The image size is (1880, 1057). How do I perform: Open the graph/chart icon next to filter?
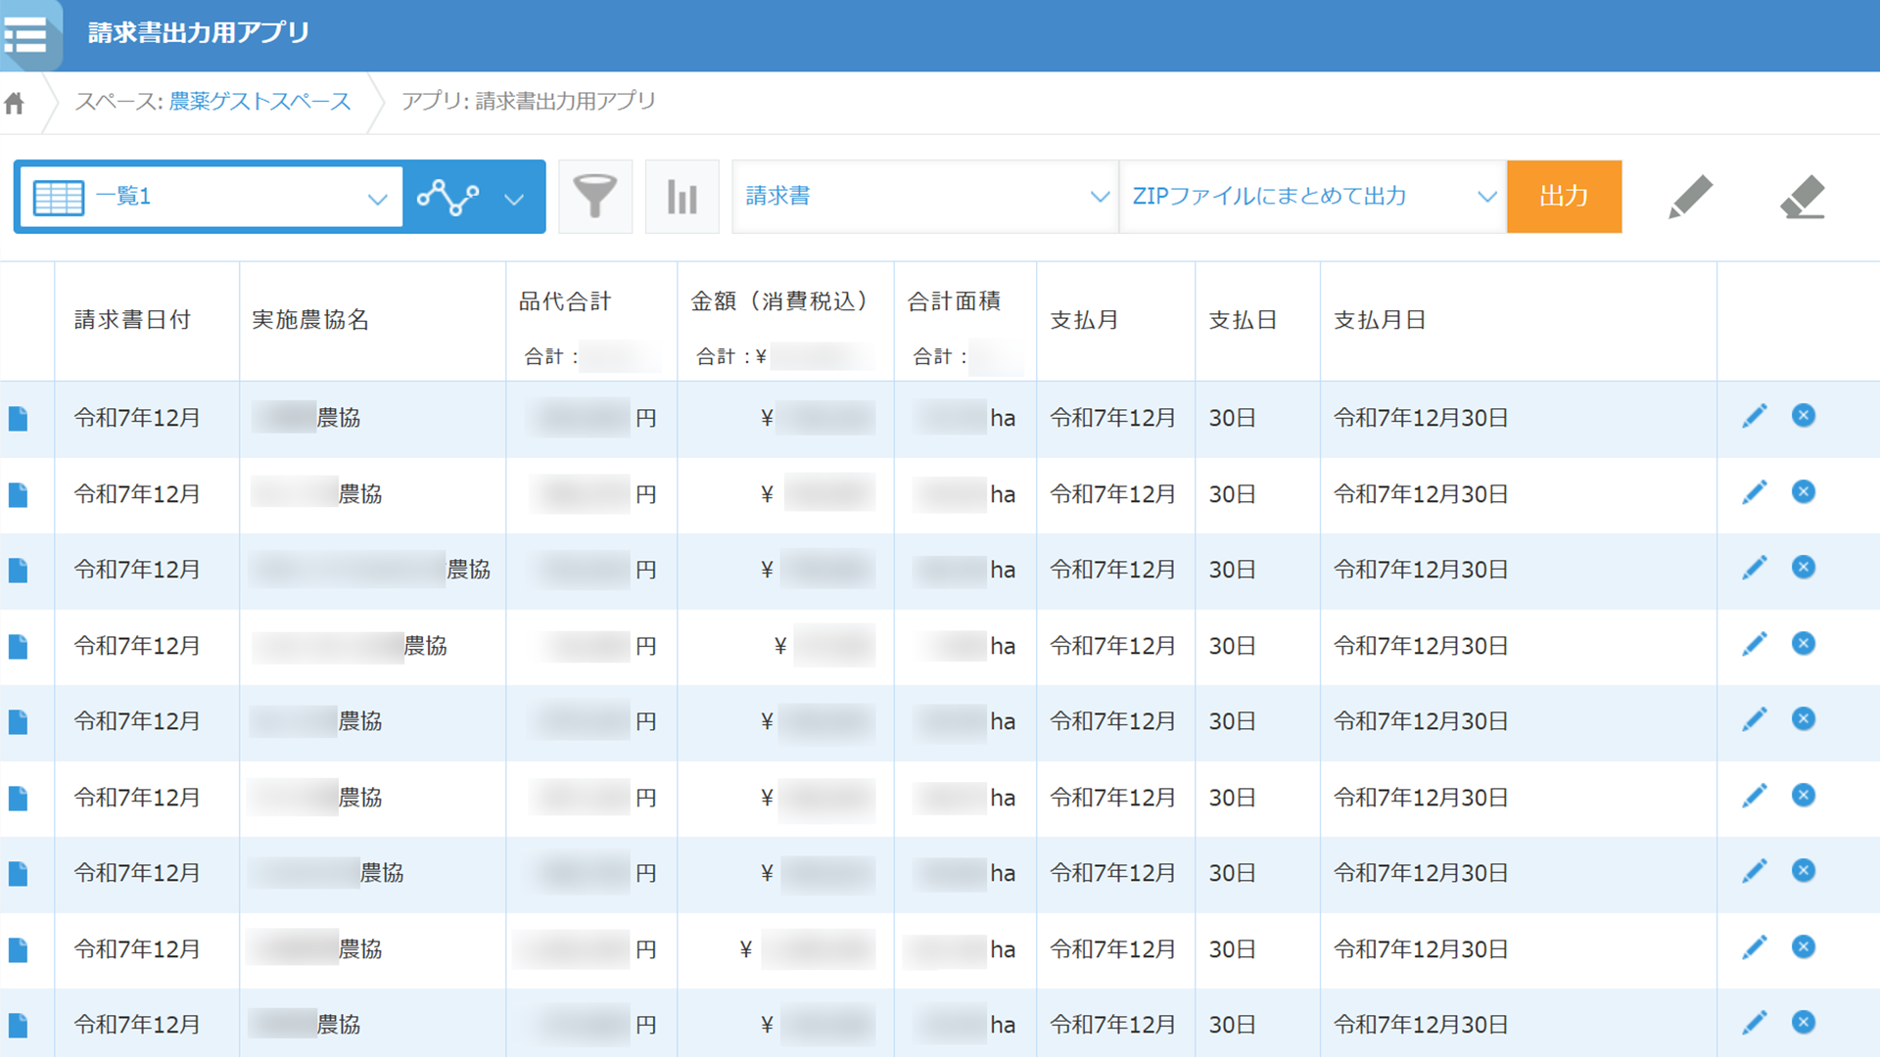(682, 196)
